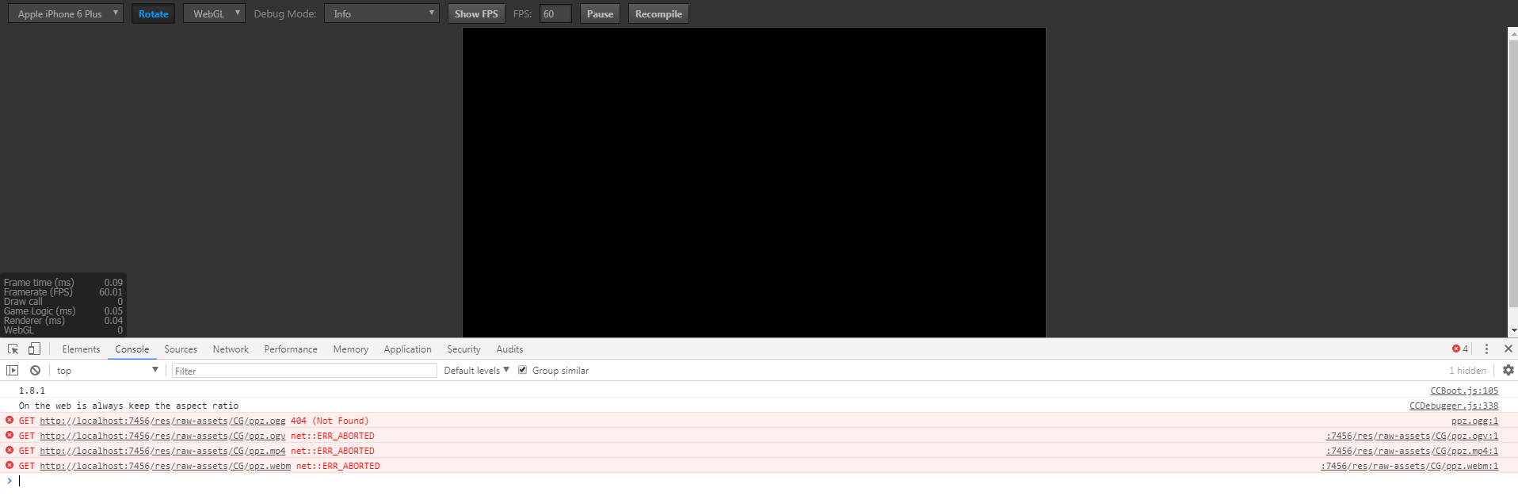Toggle device toolbar icon in DevTools
Viewport: 1518px width, 503px height.
[34, 349]
